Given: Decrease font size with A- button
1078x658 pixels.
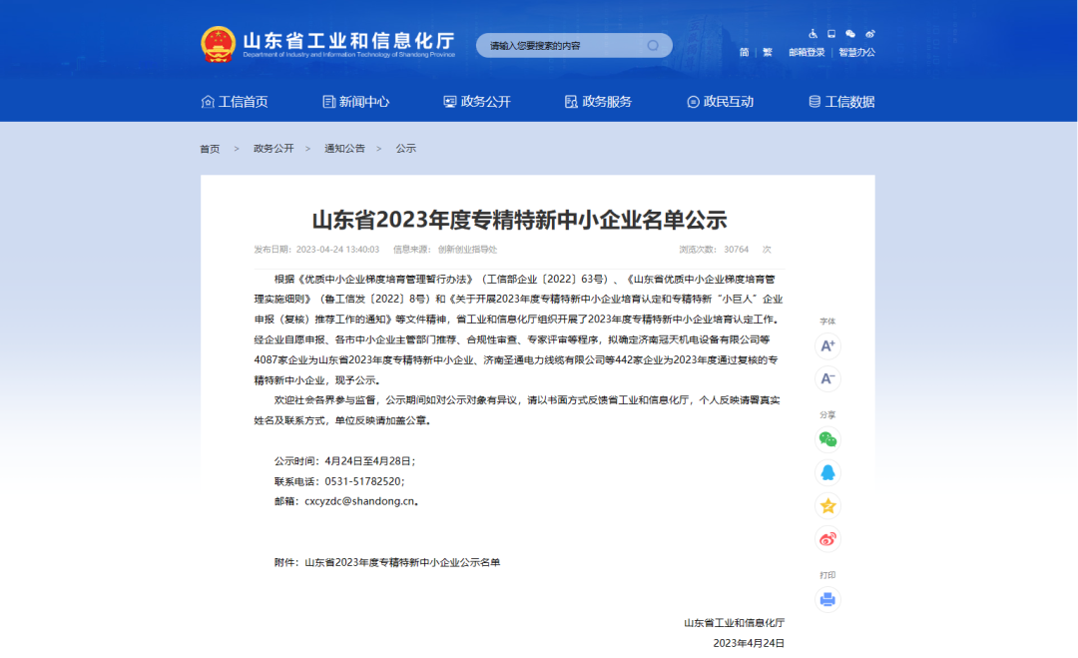Looking at the screenshot, I should click(827, 378).
